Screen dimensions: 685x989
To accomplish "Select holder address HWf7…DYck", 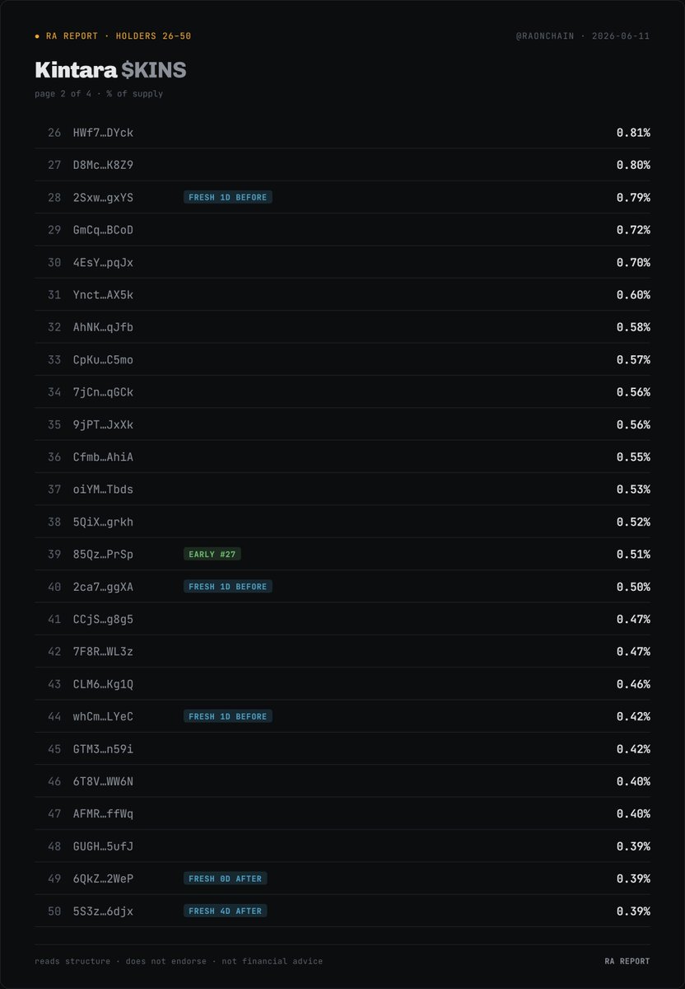I will (103, 133).
